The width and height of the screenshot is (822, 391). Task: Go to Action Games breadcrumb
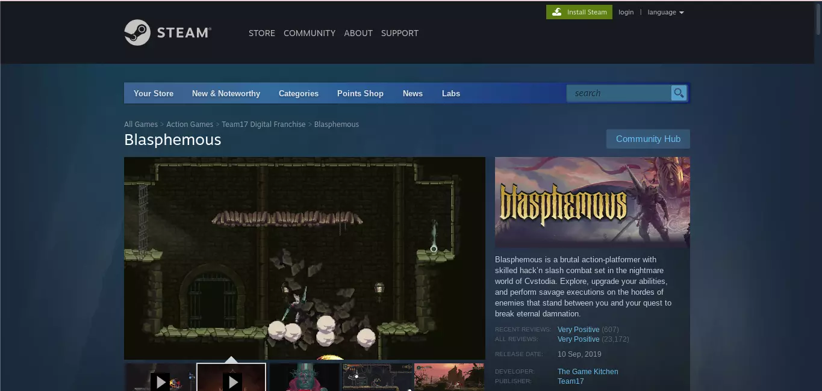pos(190,125)
